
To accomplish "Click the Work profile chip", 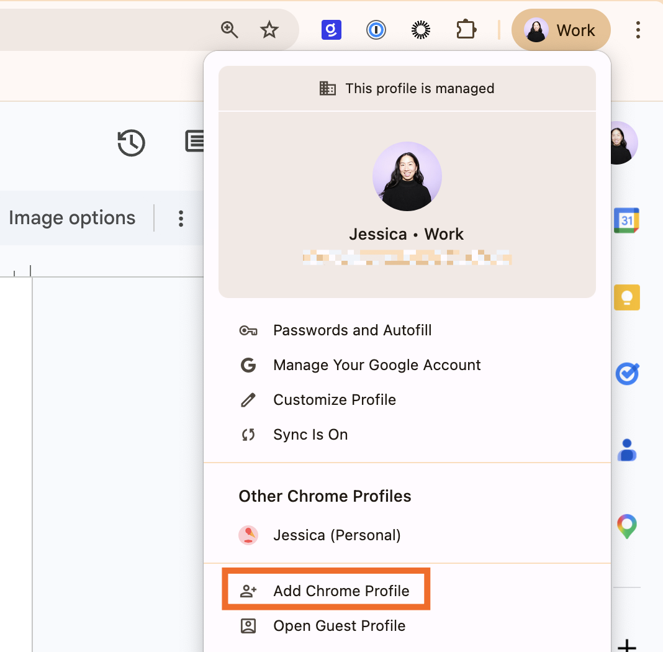I will click(561, 29).
